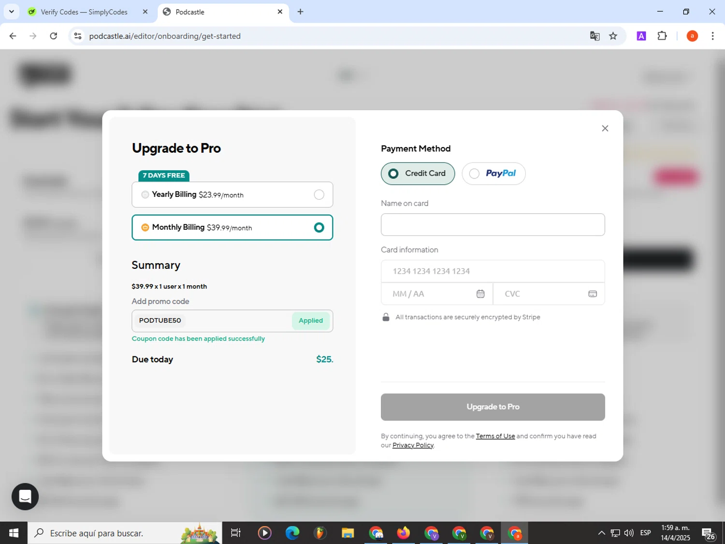The height and width of the screenshot is (544, 725).
Task: Click the CVC field
Action: click(x=549, y=294)
